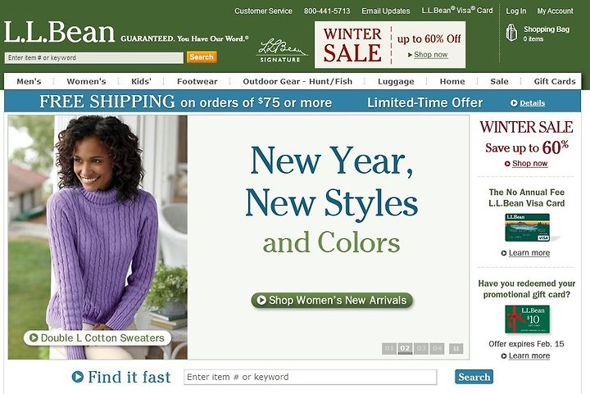Image resolution: width=590 pixels, height=394 pixels.
Task: Open free shipping Details link
Action: (528, 103)
